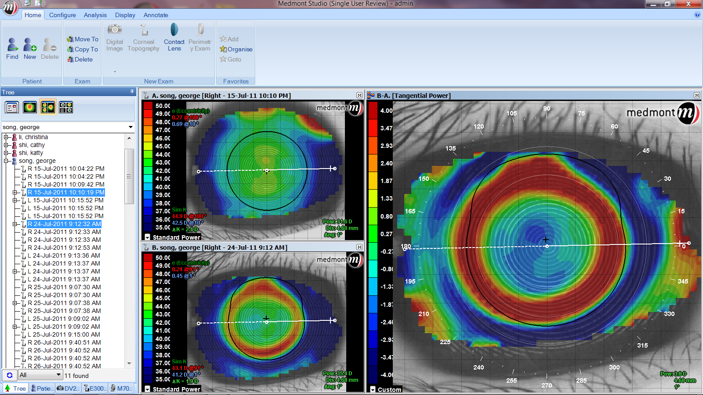
Task: Expand patient shi, katty
Action: pos(6,153)
